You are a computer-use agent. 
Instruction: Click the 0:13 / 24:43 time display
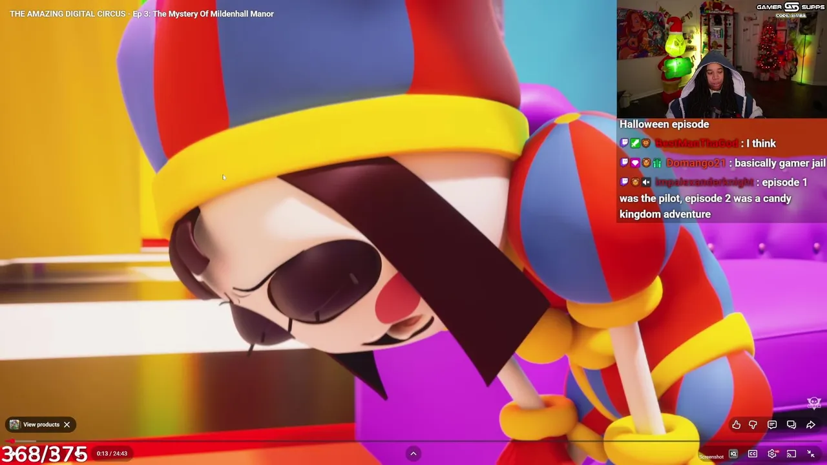click(x=112, y=453)
